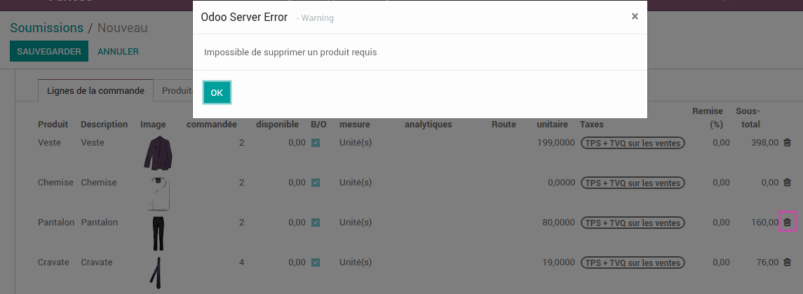Click the SAUVEGARDER button
This screenshot has width=803, height=294.
click(x=48, y=51)
